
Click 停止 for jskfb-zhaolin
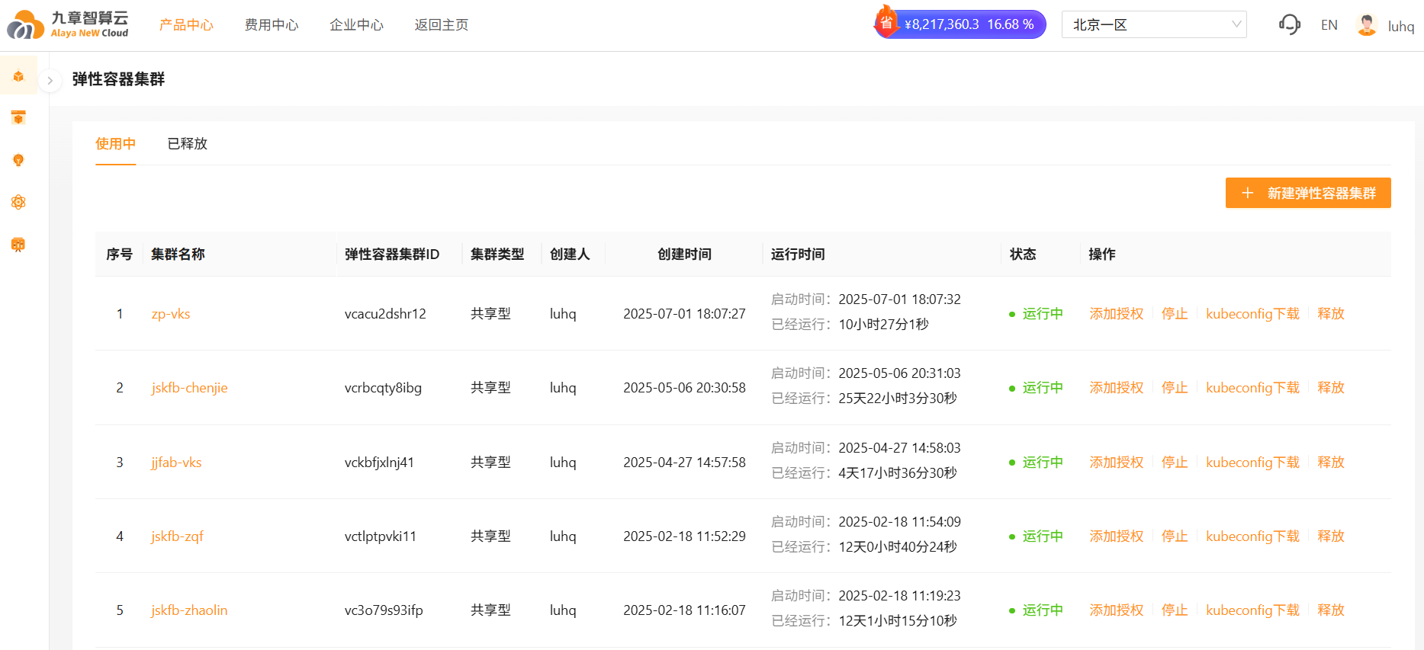pyautogui.click(x=1175, y=610)
